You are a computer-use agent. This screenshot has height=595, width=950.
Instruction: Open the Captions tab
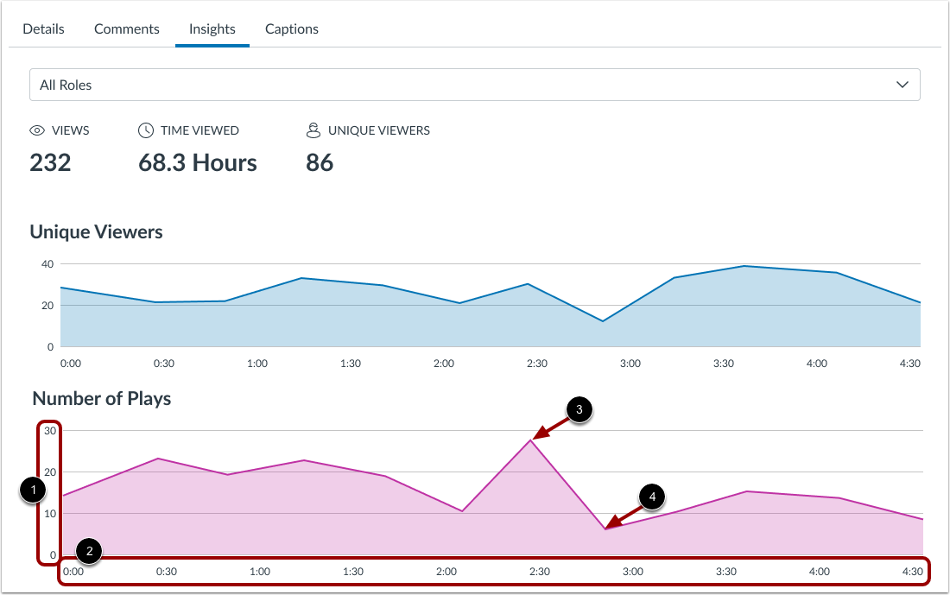click(291, 28)
